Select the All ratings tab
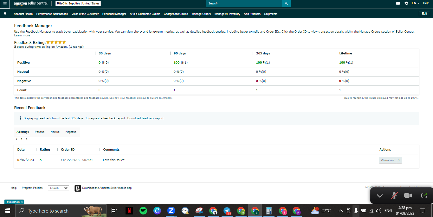This screenshot has height=217, width=433. pos(23,132)
